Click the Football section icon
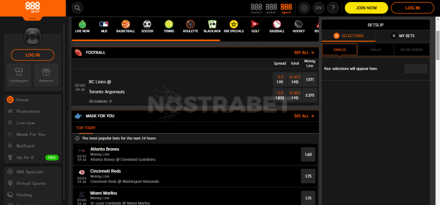 click(78, 52)
